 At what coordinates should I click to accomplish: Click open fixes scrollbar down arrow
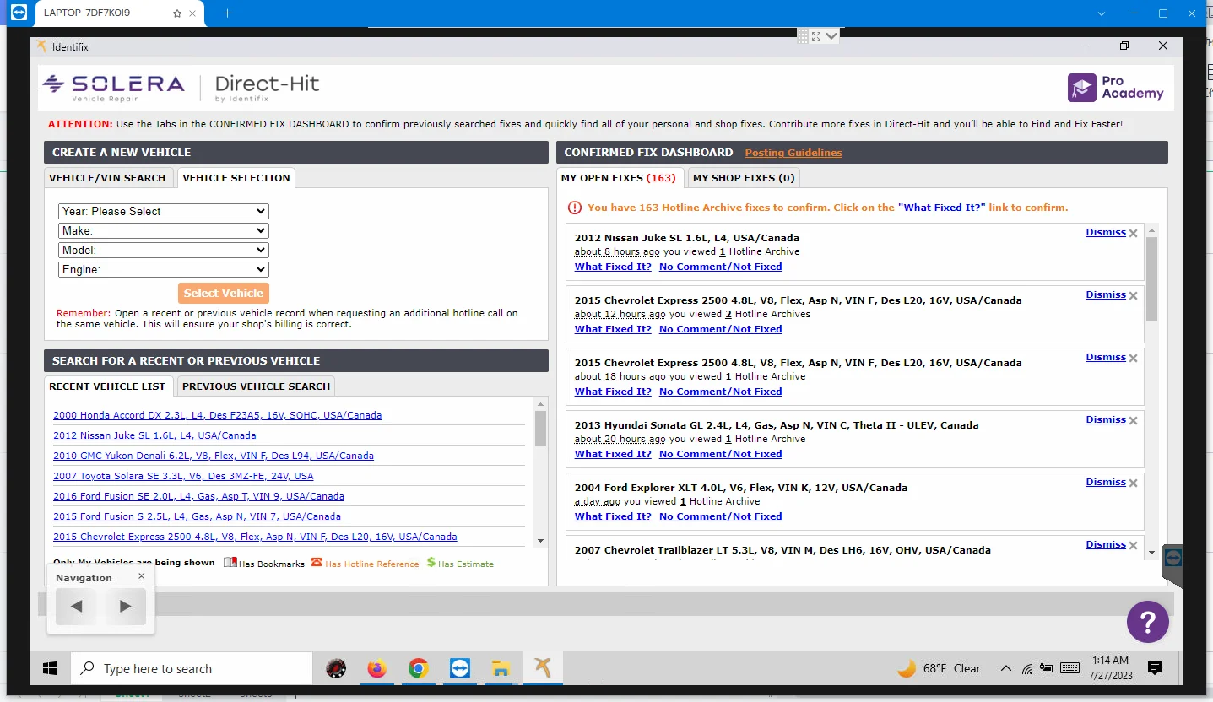1152,553
